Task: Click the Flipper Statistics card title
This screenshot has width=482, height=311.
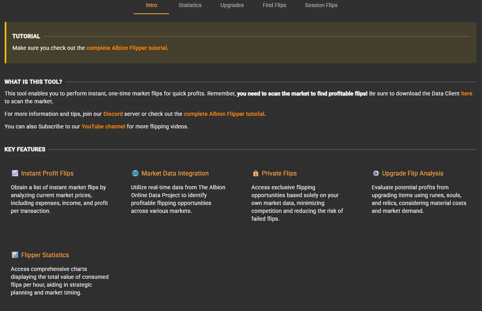Action: coord(45,255)
